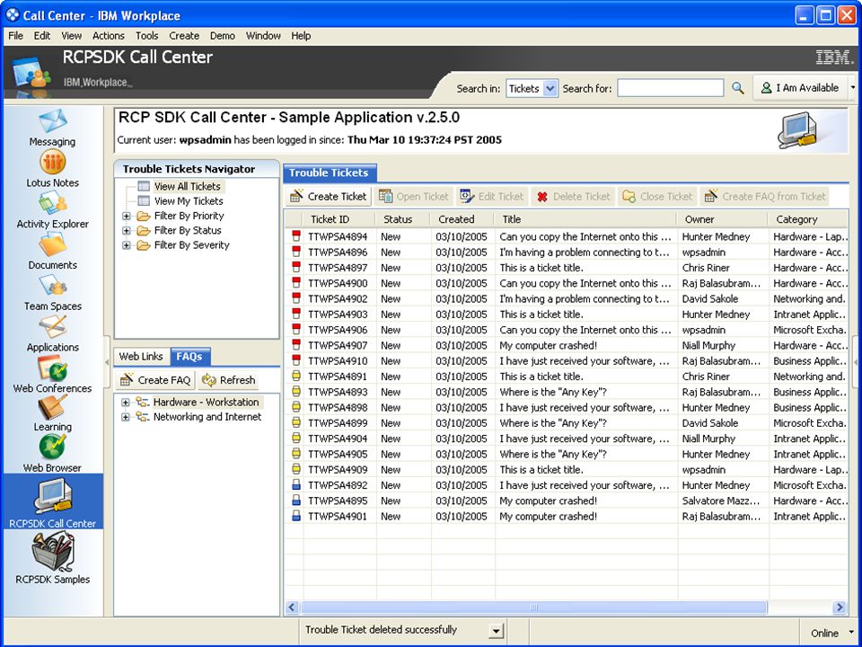Expand Networking and Internet FAQ category
862x647 pixels.
126,417
